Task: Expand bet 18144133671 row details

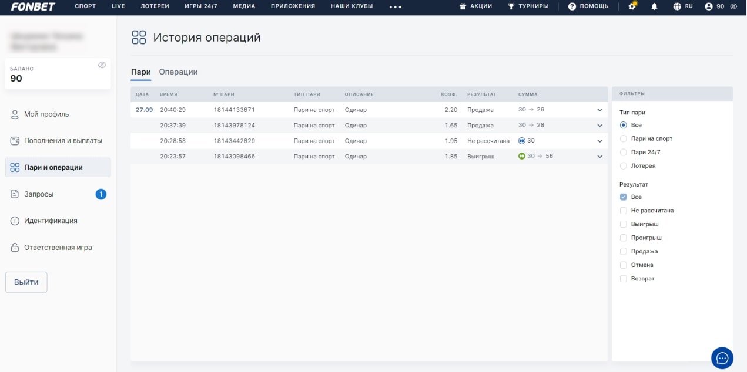Action: 600,110
